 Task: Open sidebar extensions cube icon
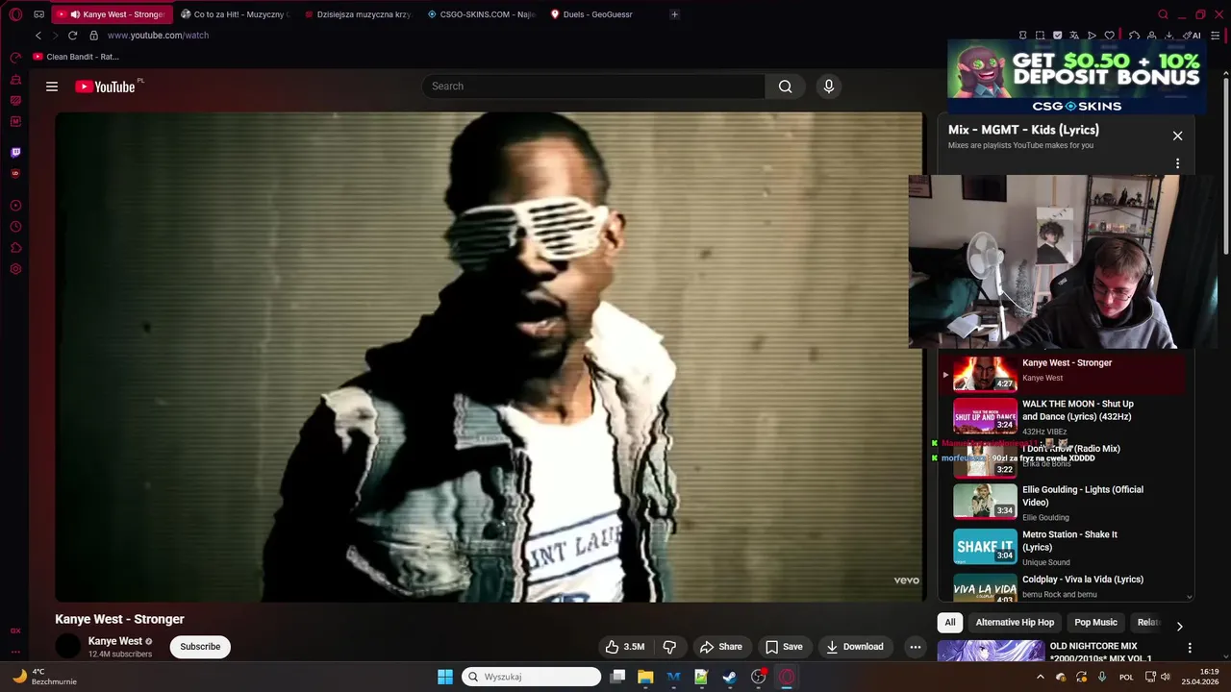tap(15, 248)
